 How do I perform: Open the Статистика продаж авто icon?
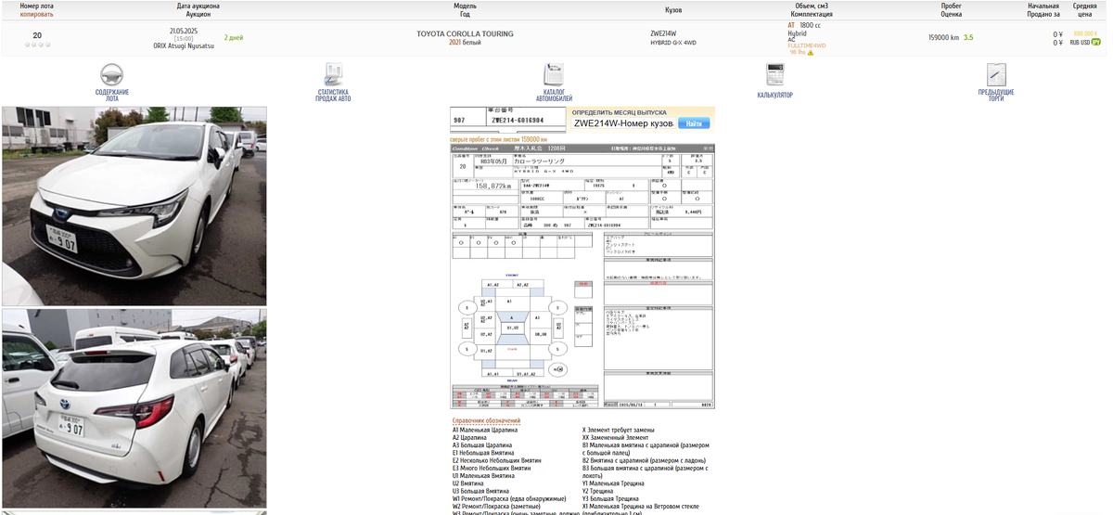tap(333, 75)
